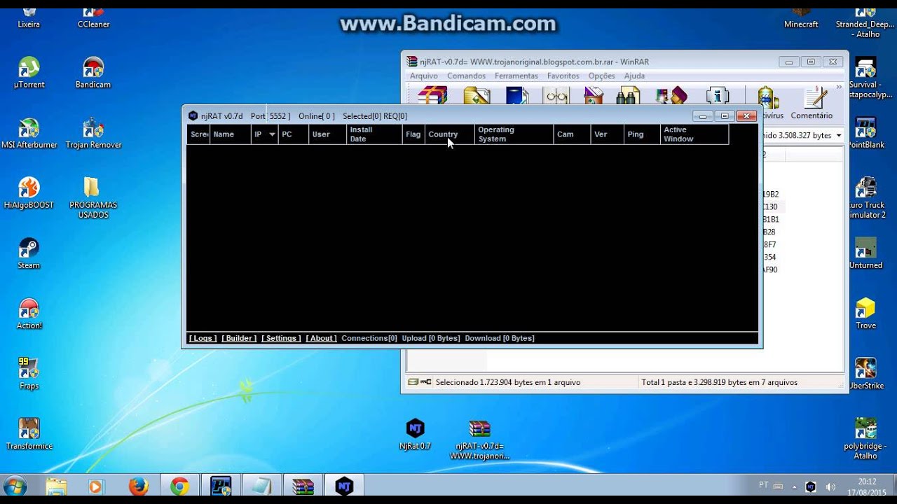This screenshot has height=504, width=897.
Task: Open Comandos menu in WinRAR
Action: pos(466,76)
